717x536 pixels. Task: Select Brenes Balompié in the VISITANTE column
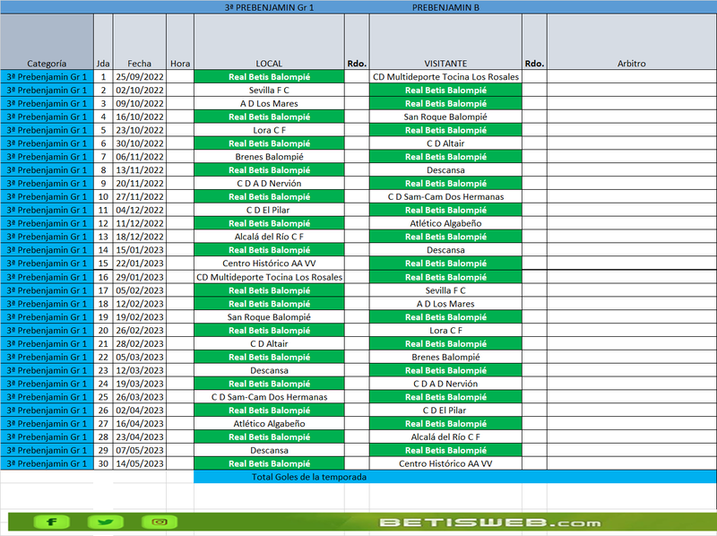[x=445, y=357]
